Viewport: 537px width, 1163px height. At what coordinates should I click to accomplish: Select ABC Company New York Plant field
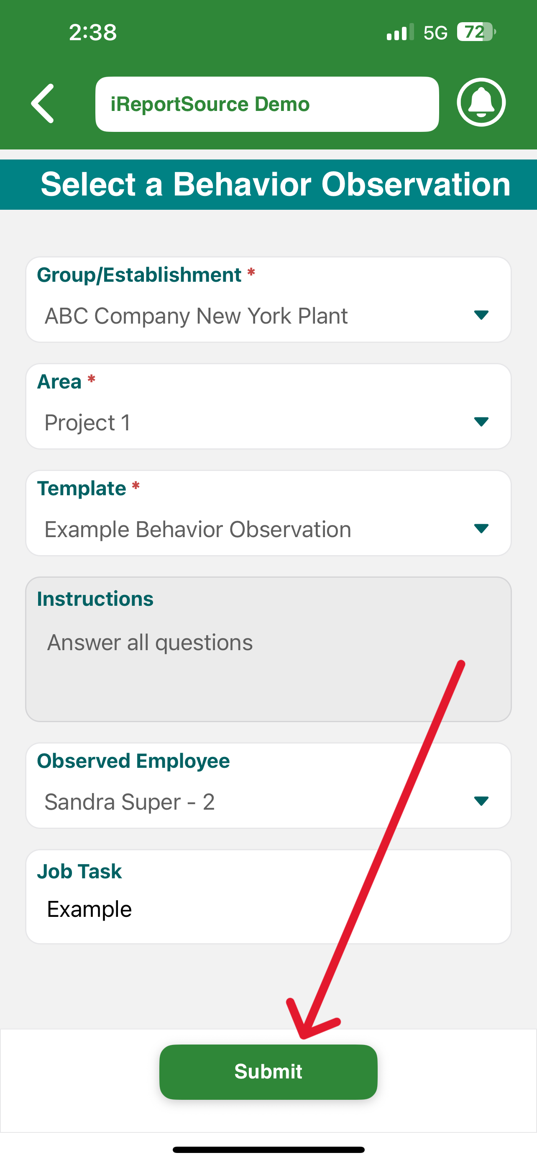click(x=268, y=300)
